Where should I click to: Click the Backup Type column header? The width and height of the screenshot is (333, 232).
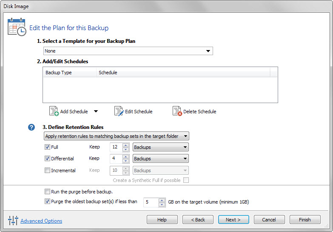click(70, 73)
